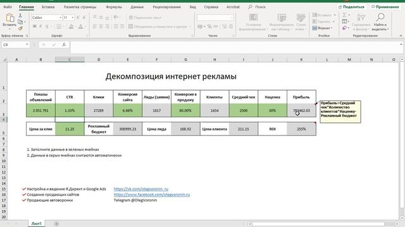
Task: Open the Файл menu tab
Action: tap(8, 7)
